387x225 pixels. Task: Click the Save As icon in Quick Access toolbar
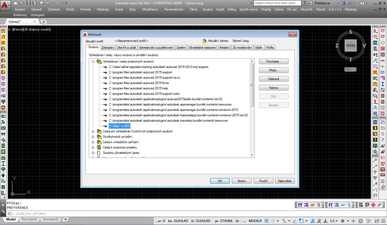point(35,3)
